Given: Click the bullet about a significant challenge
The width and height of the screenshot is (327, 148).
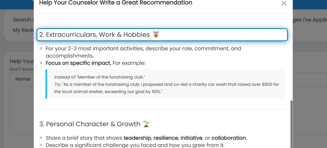Looking at the screenshot, I should pyautogui.click(x=135, y=145).
